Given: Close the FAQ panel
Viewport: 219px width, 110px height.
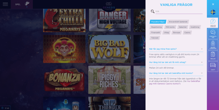Looking at the screenshot, I should click(x=213, y=4).
